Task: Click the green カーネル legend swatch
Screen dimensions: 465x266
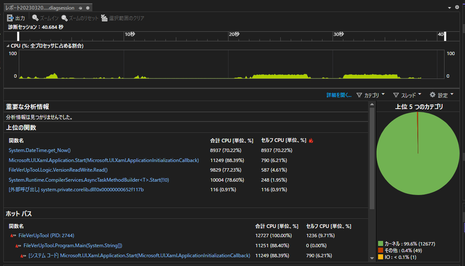Action: pyautogui.click(x=381, y=244)
